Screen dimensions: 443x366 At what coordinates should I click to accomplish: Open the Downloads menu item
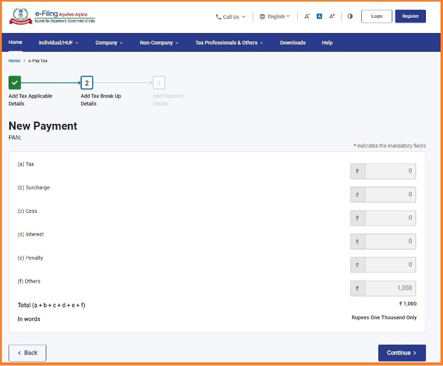coord(293,43)
